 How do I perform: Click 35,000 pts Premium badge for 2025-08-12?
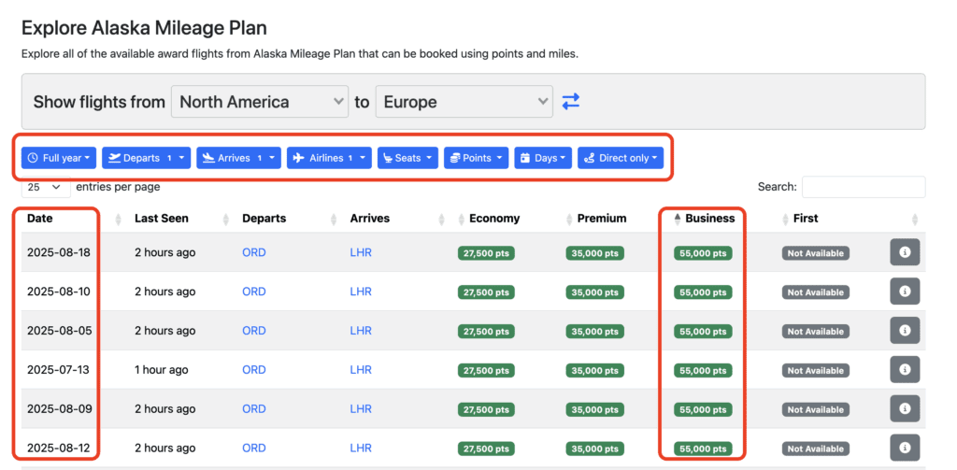click(593, 449)
